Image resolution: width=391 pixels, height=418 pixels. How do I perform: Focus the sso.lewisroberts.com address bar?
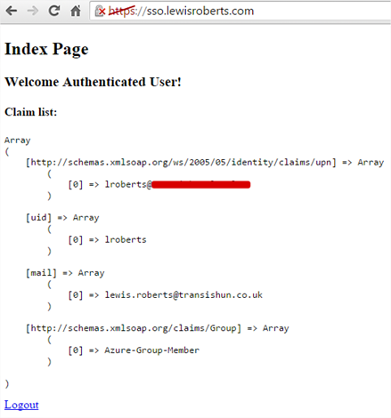240,11
